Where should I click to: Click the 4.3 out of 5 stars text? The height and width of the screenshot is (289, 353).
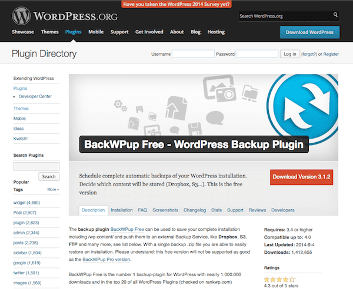coord(281,286)
